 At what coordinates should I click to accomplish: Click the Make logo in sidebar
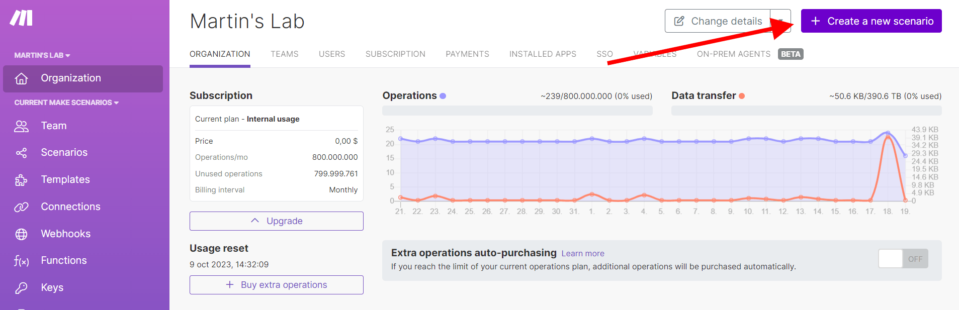[x=21, y=18]
